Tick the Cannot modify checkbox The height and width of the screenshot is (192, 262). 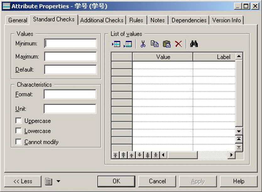(19, 142)
